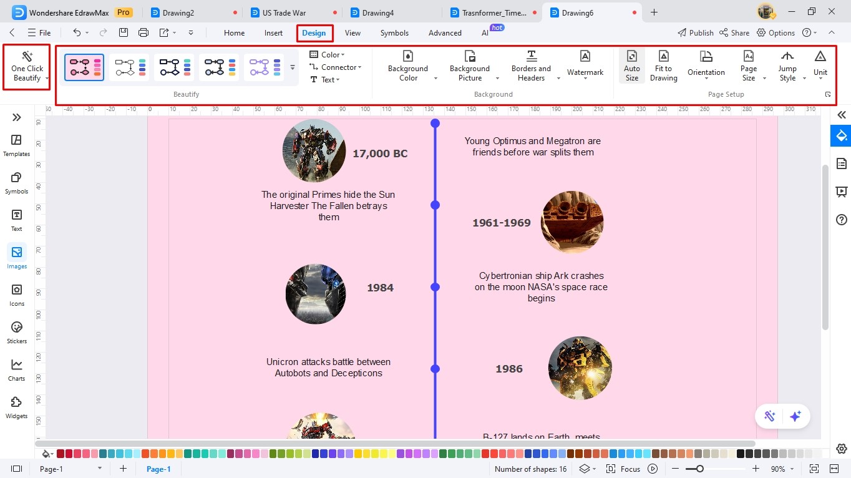Click the settings gear at bottom right

click(842, 449)
